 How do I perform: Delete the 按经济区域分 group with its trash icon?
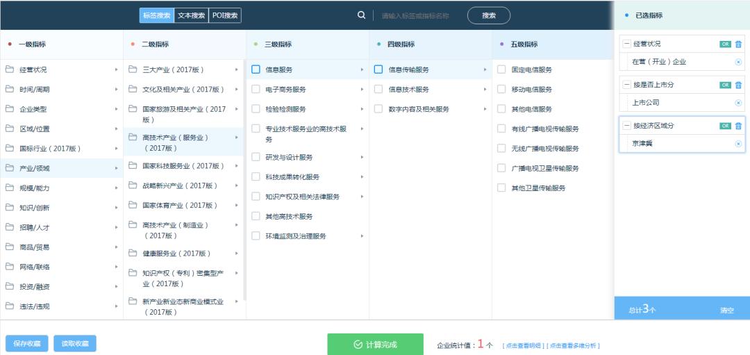coord(738,126)
